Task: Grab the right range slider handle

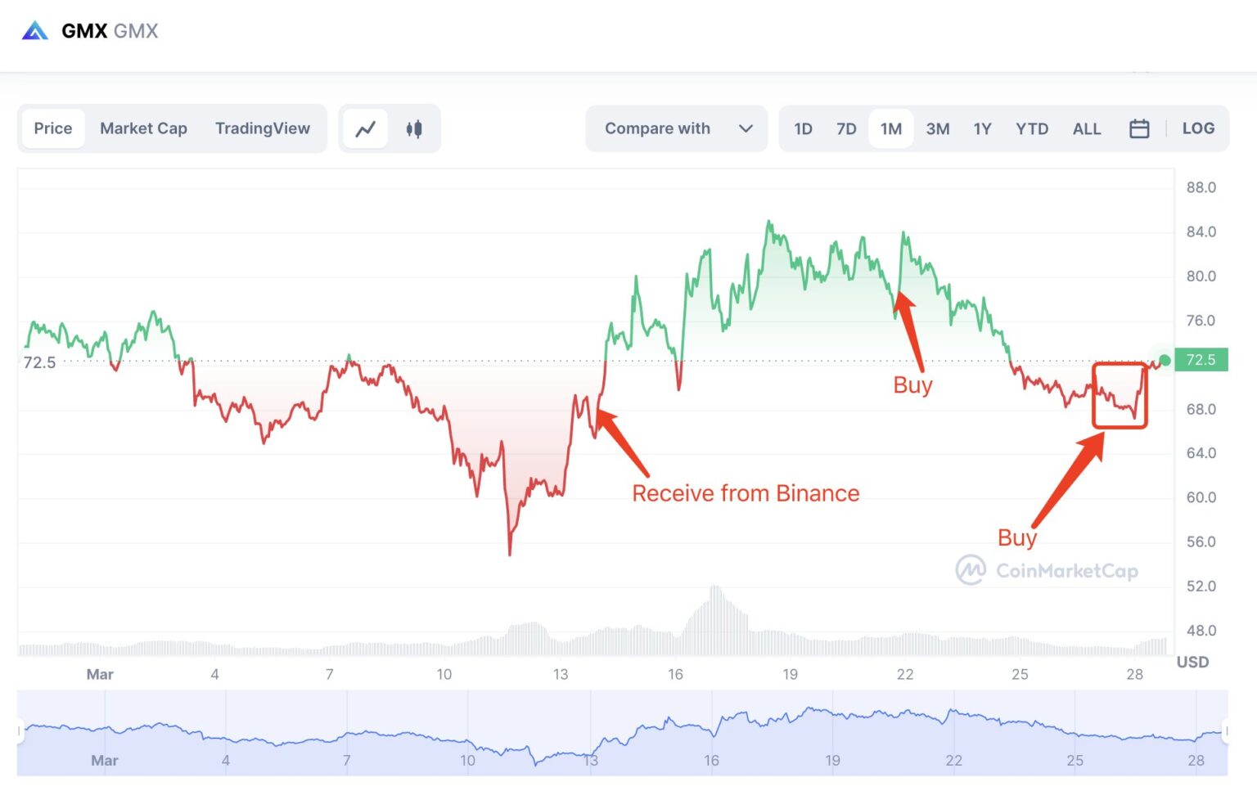Action: pyautogui.click(x=1226, y=730)
